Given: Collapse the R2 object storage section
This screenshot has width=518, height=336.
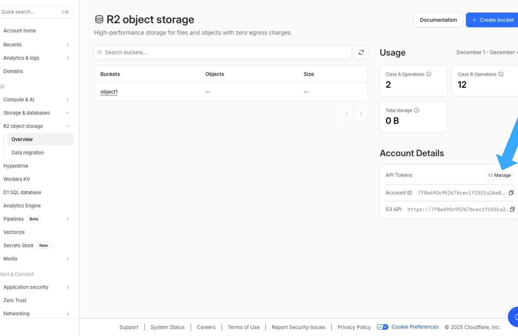Looking at the screenshot, I should [x=68, y=126].
